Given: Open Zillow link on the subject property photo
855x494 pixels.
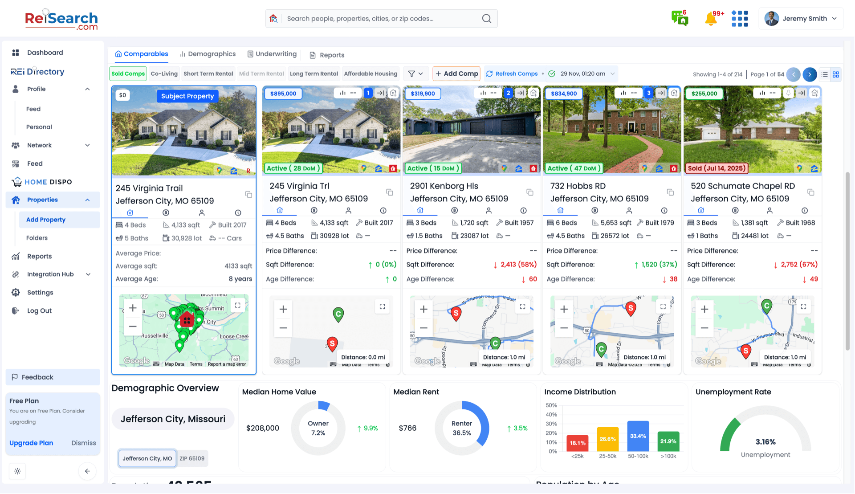Looking at the screenshot, I should click(x=233, y=171).
